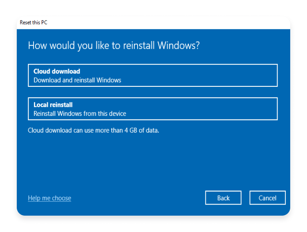Click the 'Download and reinstall Windows' description
The image size is (307, 232).
coord(77,80)
